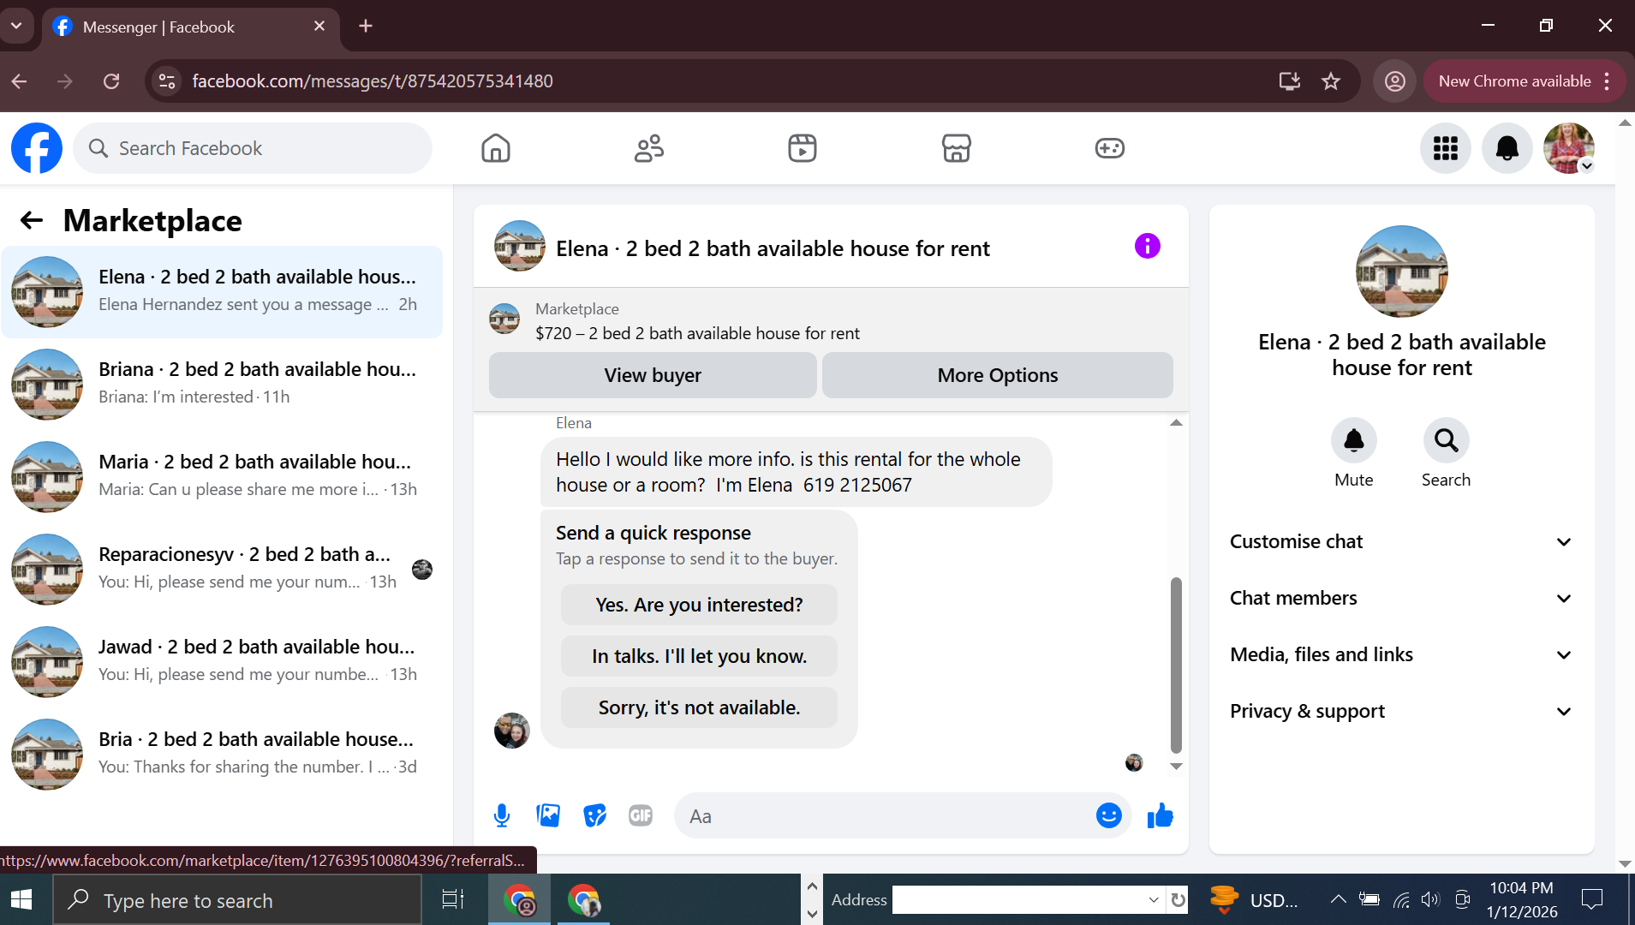This screenshot has height=925, width=1635.
Task: Expand the Customise chat section
Action: pyautogui.click(x=1401, y=542)
